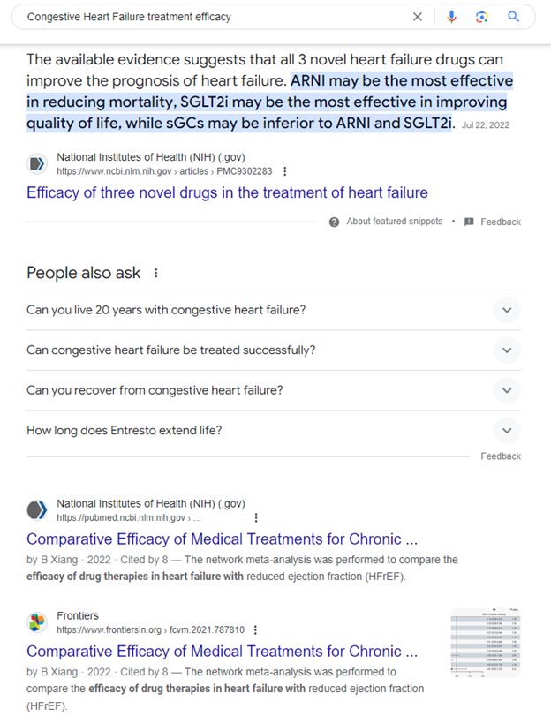
Task: Open Frontiers 'Comparative Efficacy of Medical Treatments' link
Action: (x=222, y=652)
